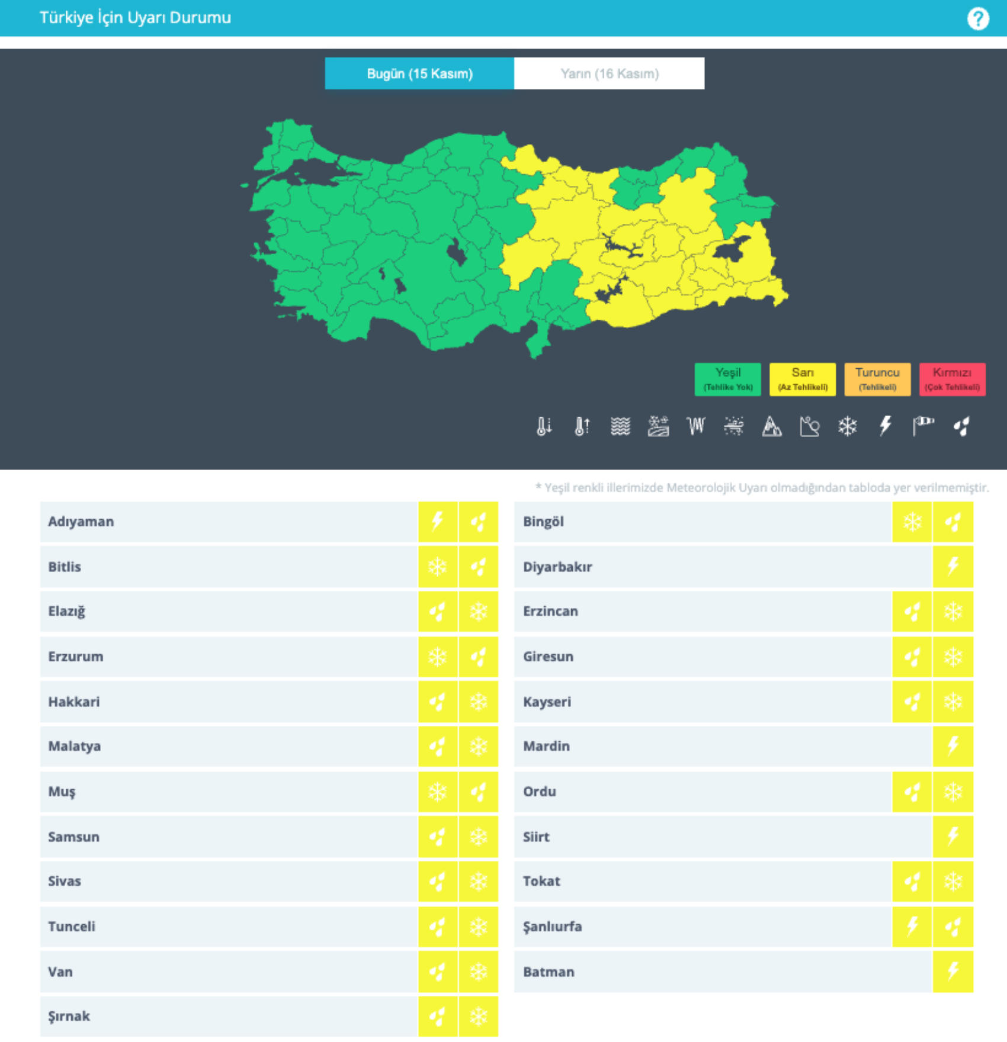This screenshot has width=1007, height=1042.
Task: Click the help question mark icon
Action: click(x=977, y=18)
